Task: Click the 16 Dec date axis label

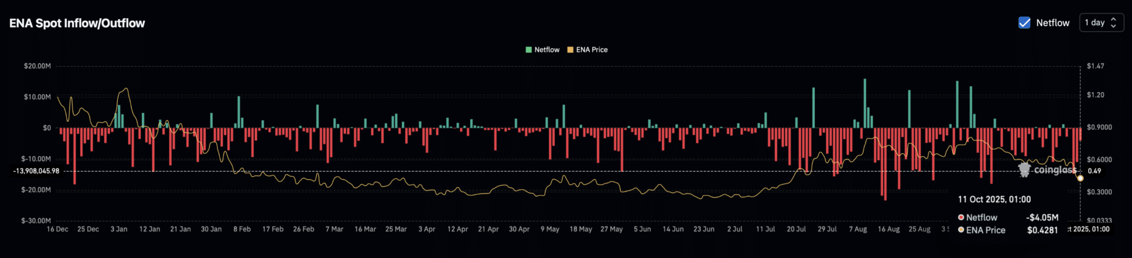Action: click(57, 229)
